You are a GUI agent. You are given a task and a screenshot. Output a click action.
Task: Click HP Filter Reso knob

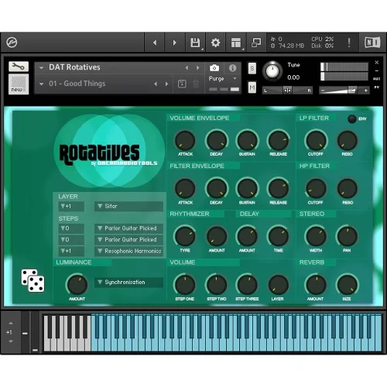tap(348, 189)
